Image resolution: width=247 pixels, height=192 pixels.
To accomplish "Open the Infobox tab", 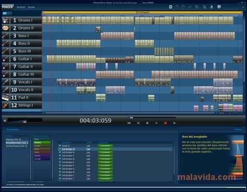I will [x=238, y=129].
